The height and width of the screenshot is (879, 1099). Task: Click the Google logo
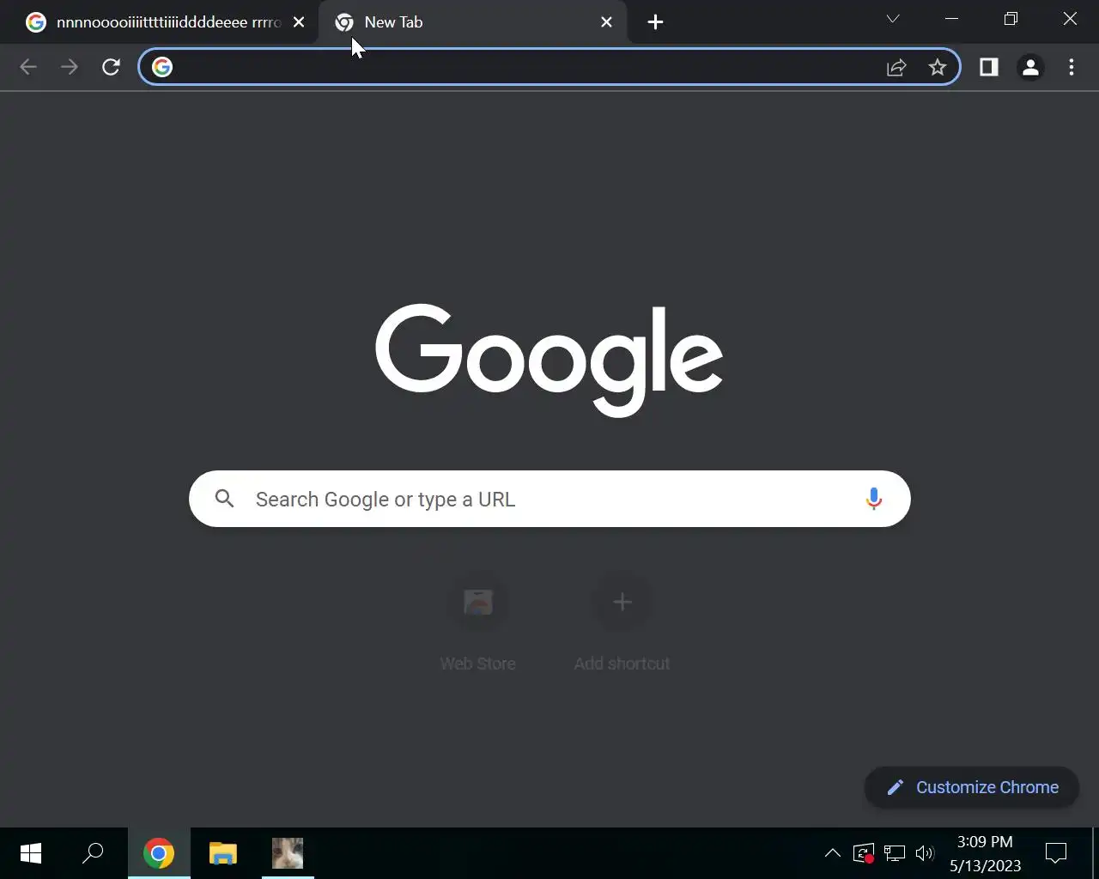coord(549,360)
